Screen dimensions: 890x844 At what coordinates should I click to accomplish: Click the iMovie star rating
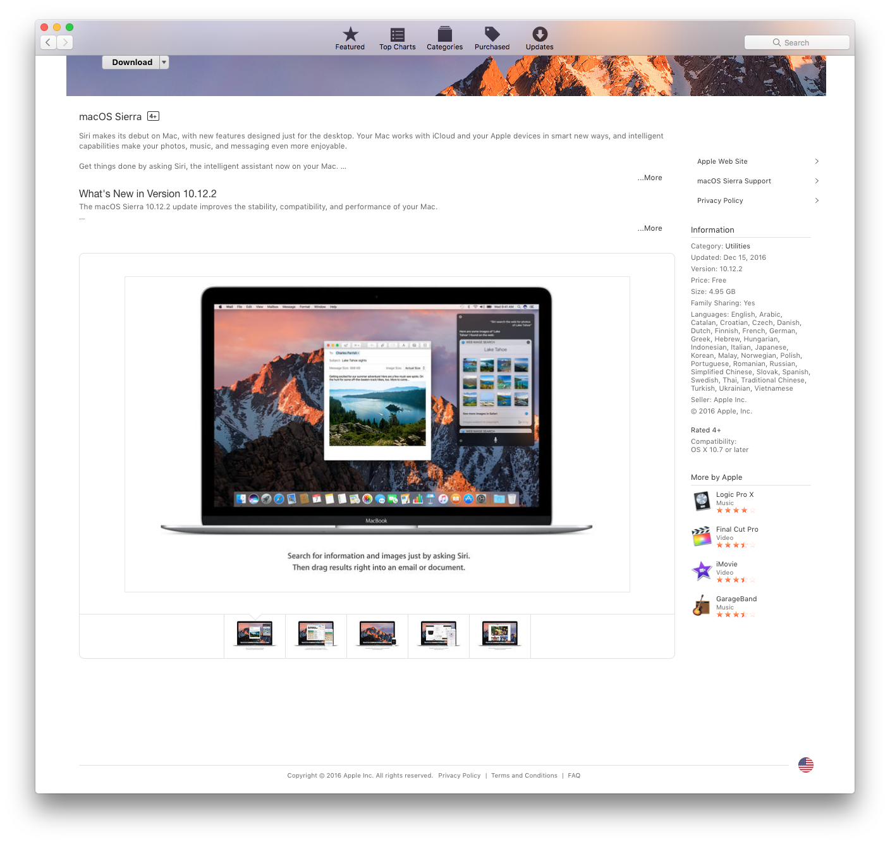point(736,580)
